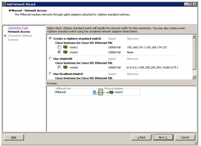Select the Use vSwitch0 radio button
The image size is (201, 146).
click(x=50, y=59)
